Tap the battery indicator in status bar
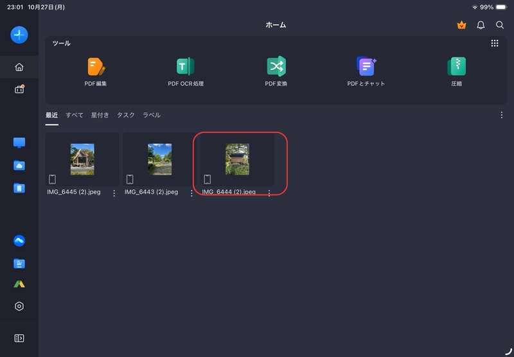 (501, 7)
